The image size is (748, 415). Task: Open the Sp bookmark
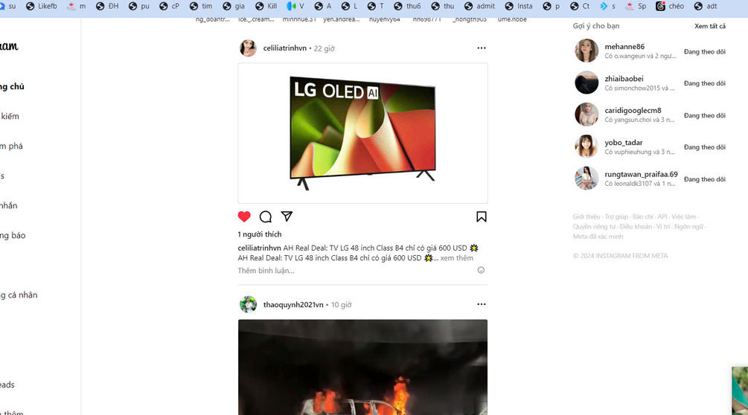tap(636, 6)
